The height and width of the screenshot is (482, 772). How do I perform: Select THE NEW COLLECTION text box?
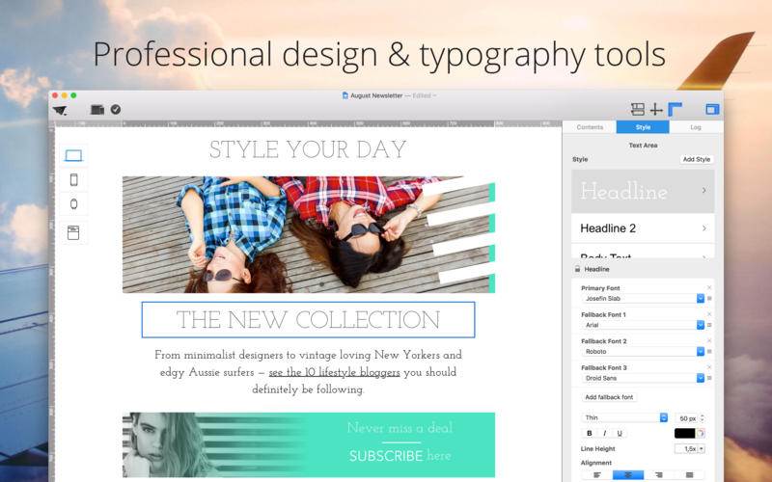308,320
